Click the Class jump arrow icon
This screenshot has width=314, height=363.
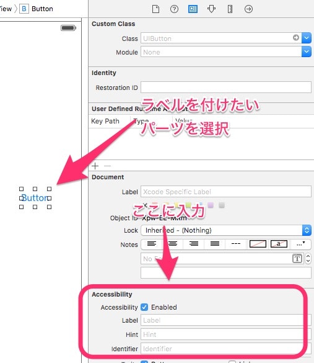click(x=296, y=37)
